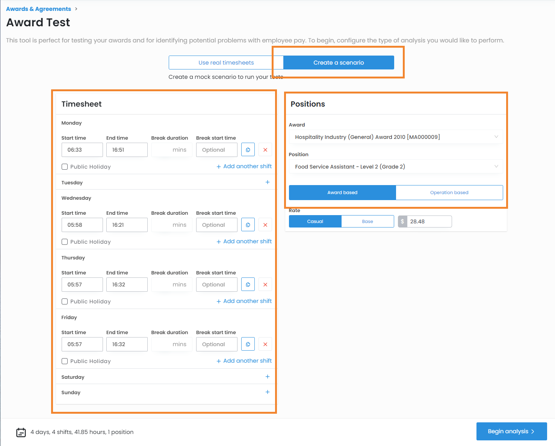Screen dimensions: 555x446
Task: Click the copy shift icon for Monday
Action: (x=248, y=150)
